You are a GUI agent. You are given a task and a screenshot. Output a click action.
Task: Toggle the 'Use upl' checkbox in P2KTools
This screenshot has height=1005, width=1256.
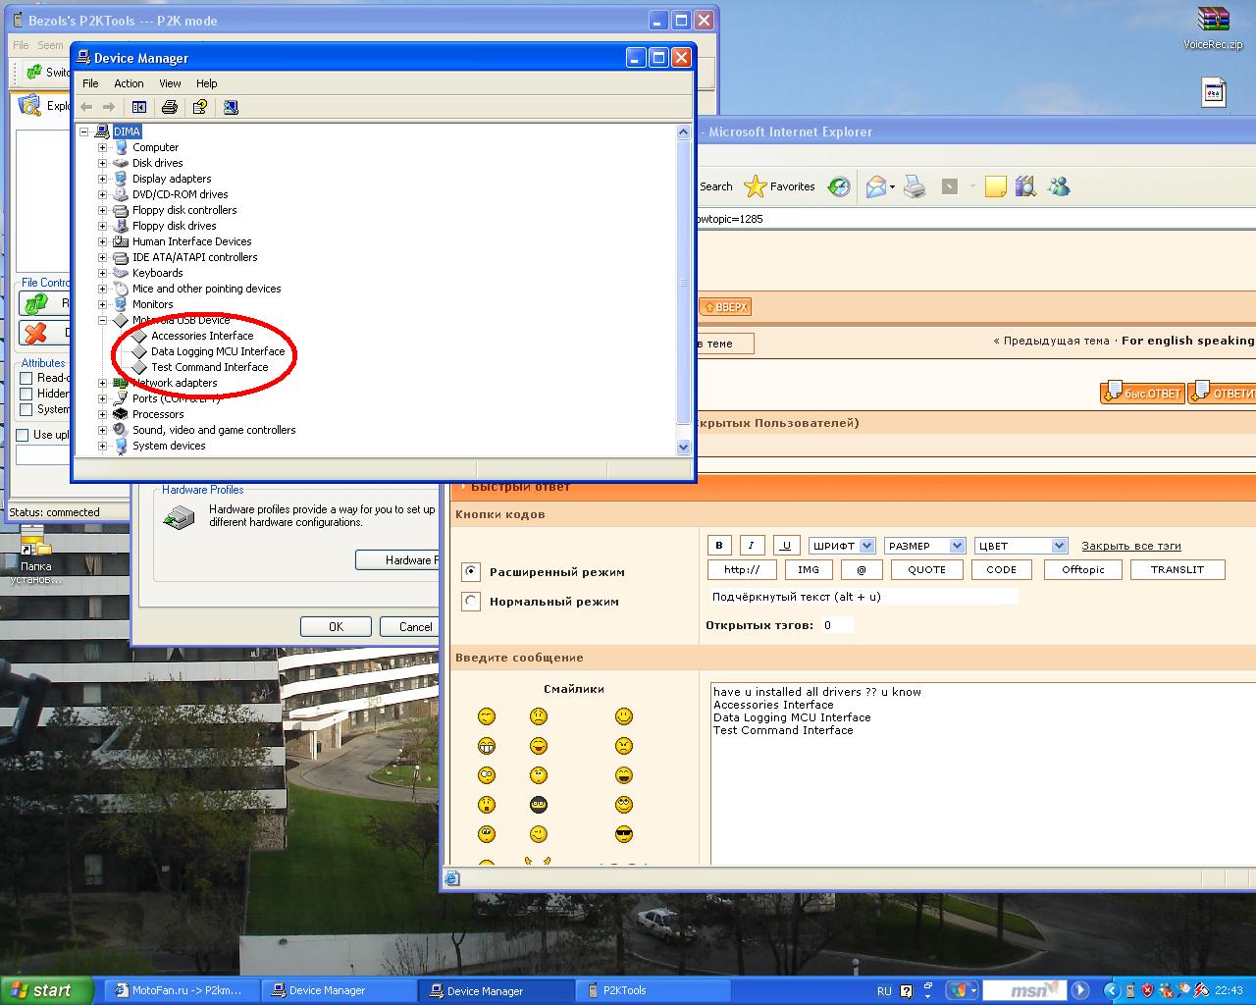[23, 435]
